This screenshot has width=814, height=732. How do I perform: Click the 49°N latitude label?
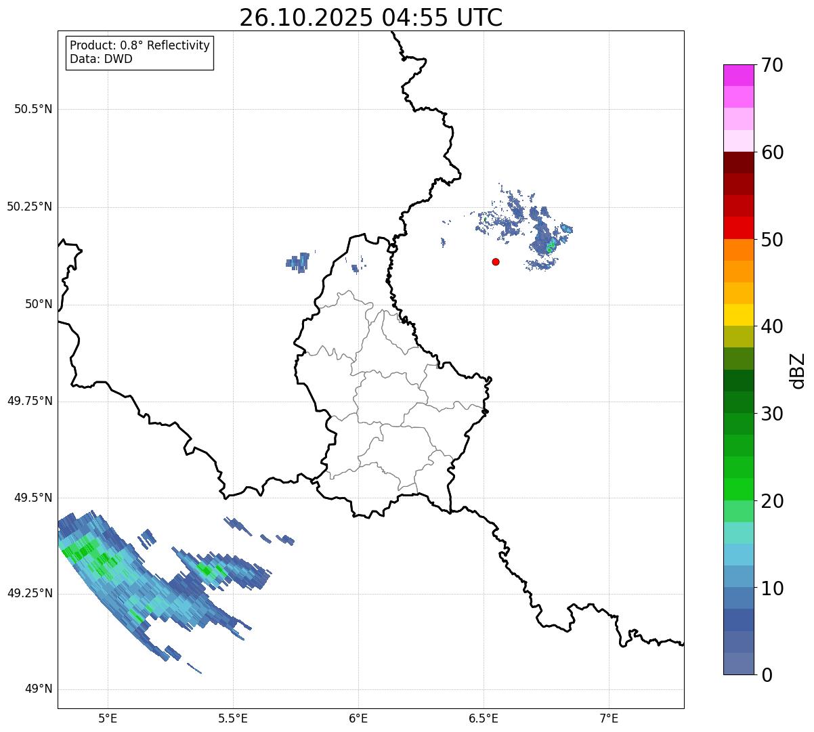pyautogui.click(x=39, y=689)
